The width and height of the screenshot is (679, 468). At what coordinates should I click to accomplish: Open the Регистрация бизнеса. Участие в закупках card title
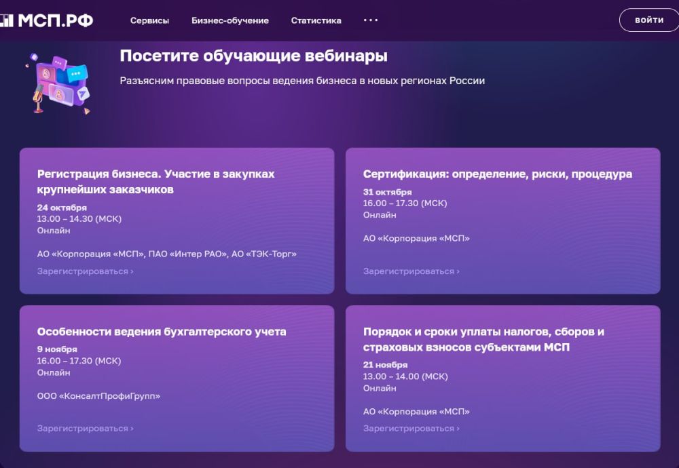[x=156, y=182]
